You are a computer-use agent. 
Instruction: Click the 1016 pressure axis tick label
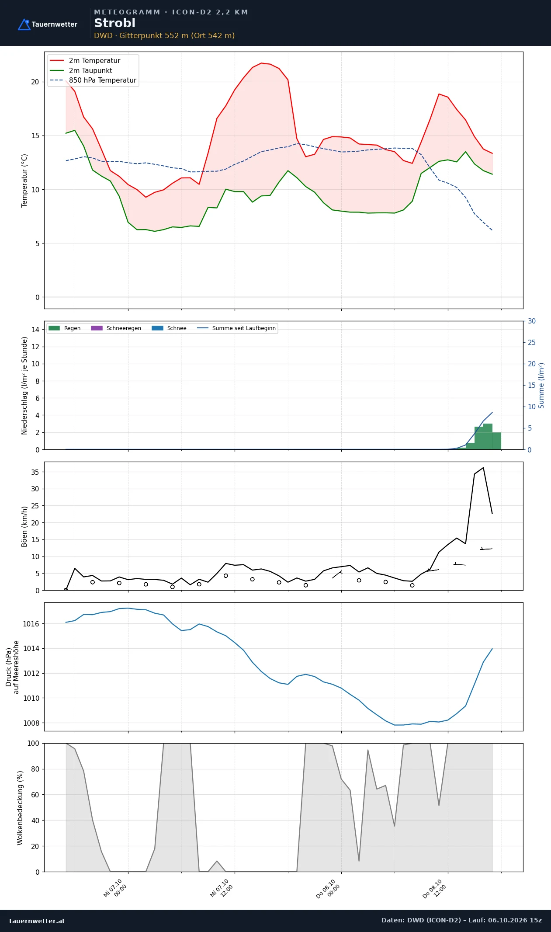[31, 624]
